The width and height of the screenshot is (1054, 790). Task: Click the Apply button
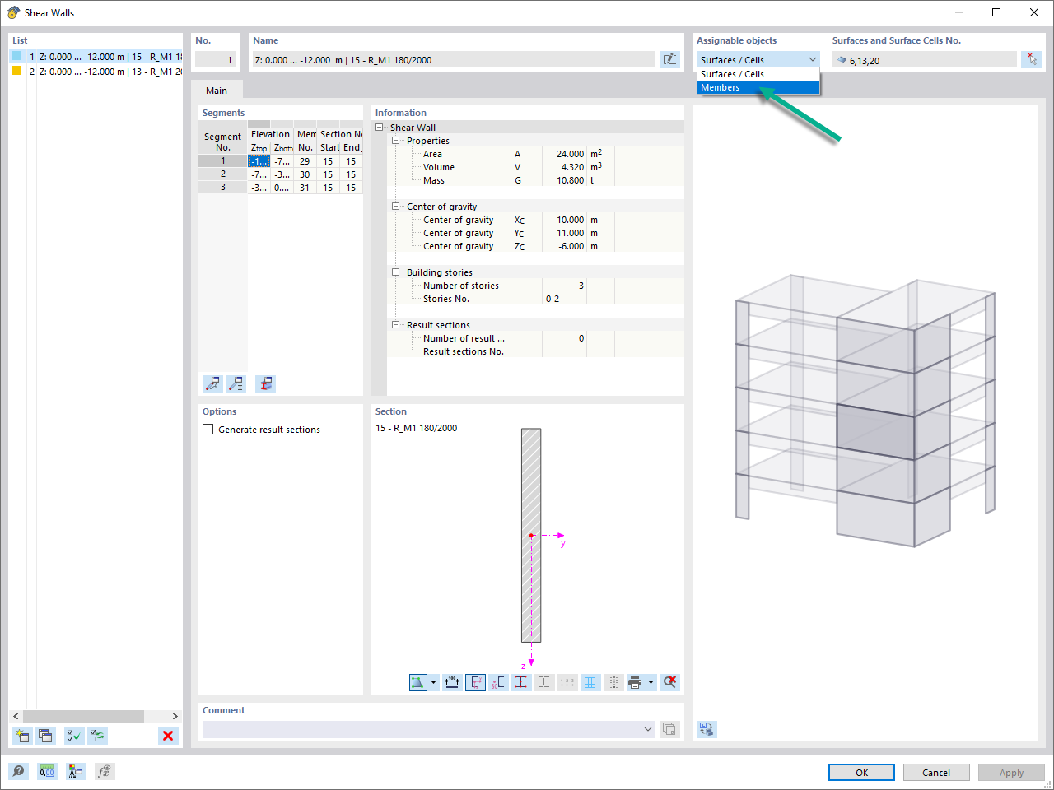tap(1011, 772)
